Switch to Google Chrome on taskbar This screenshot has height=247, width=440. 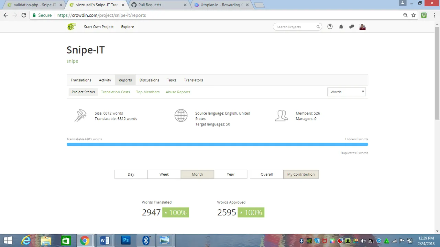point(85,240)
